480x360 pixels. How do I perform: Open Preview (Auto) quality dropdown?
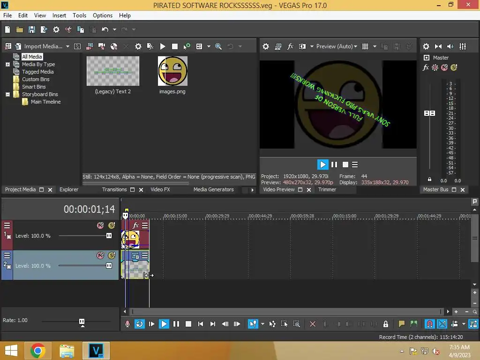point(337,46)
